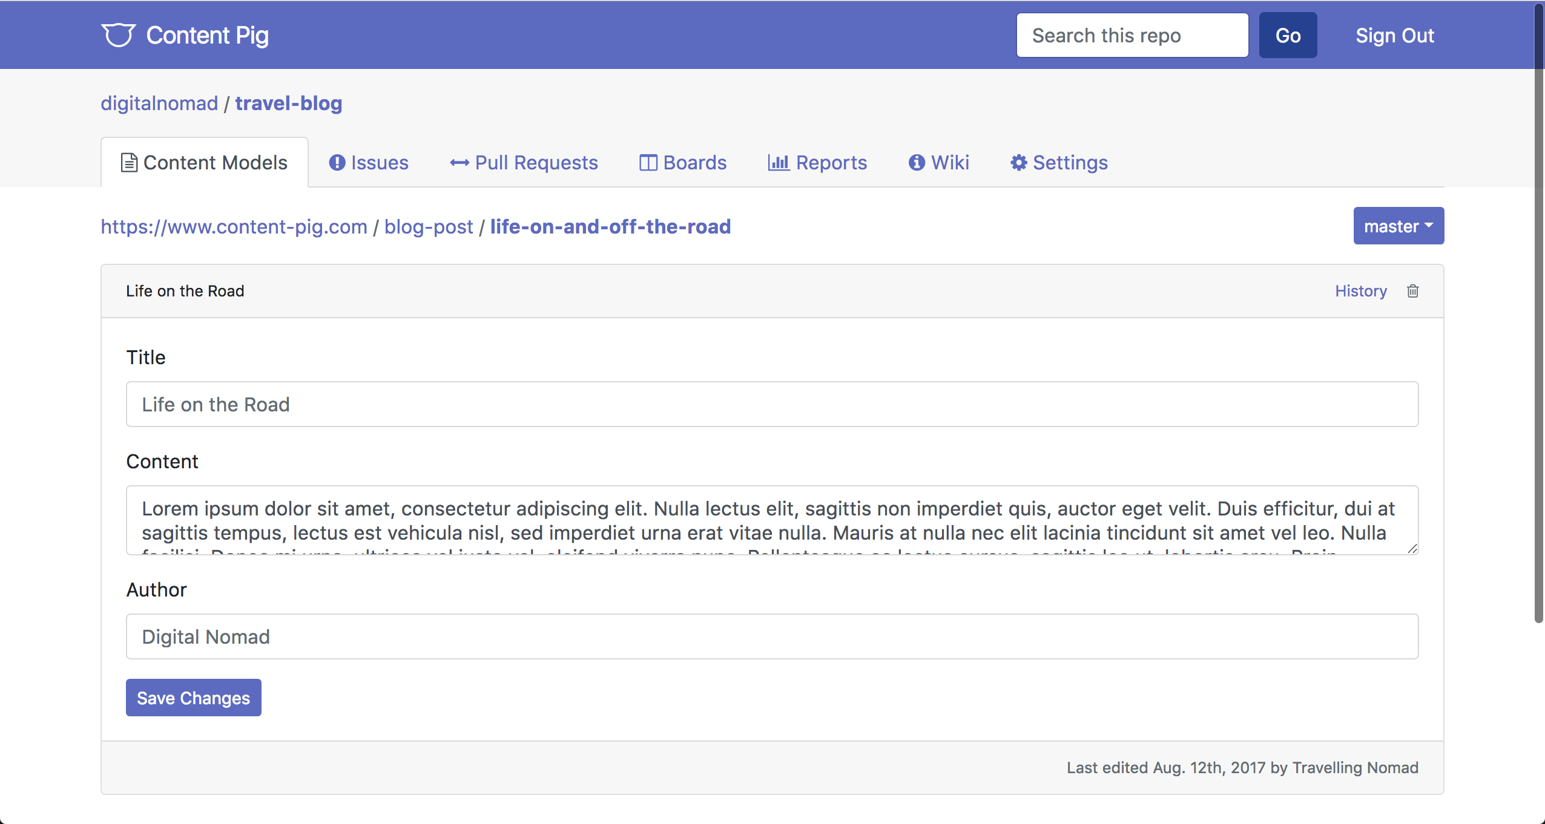Expand the master branch dropdown
Image resolution: width=1545 pixels, height=824 pixels.
1398,226
